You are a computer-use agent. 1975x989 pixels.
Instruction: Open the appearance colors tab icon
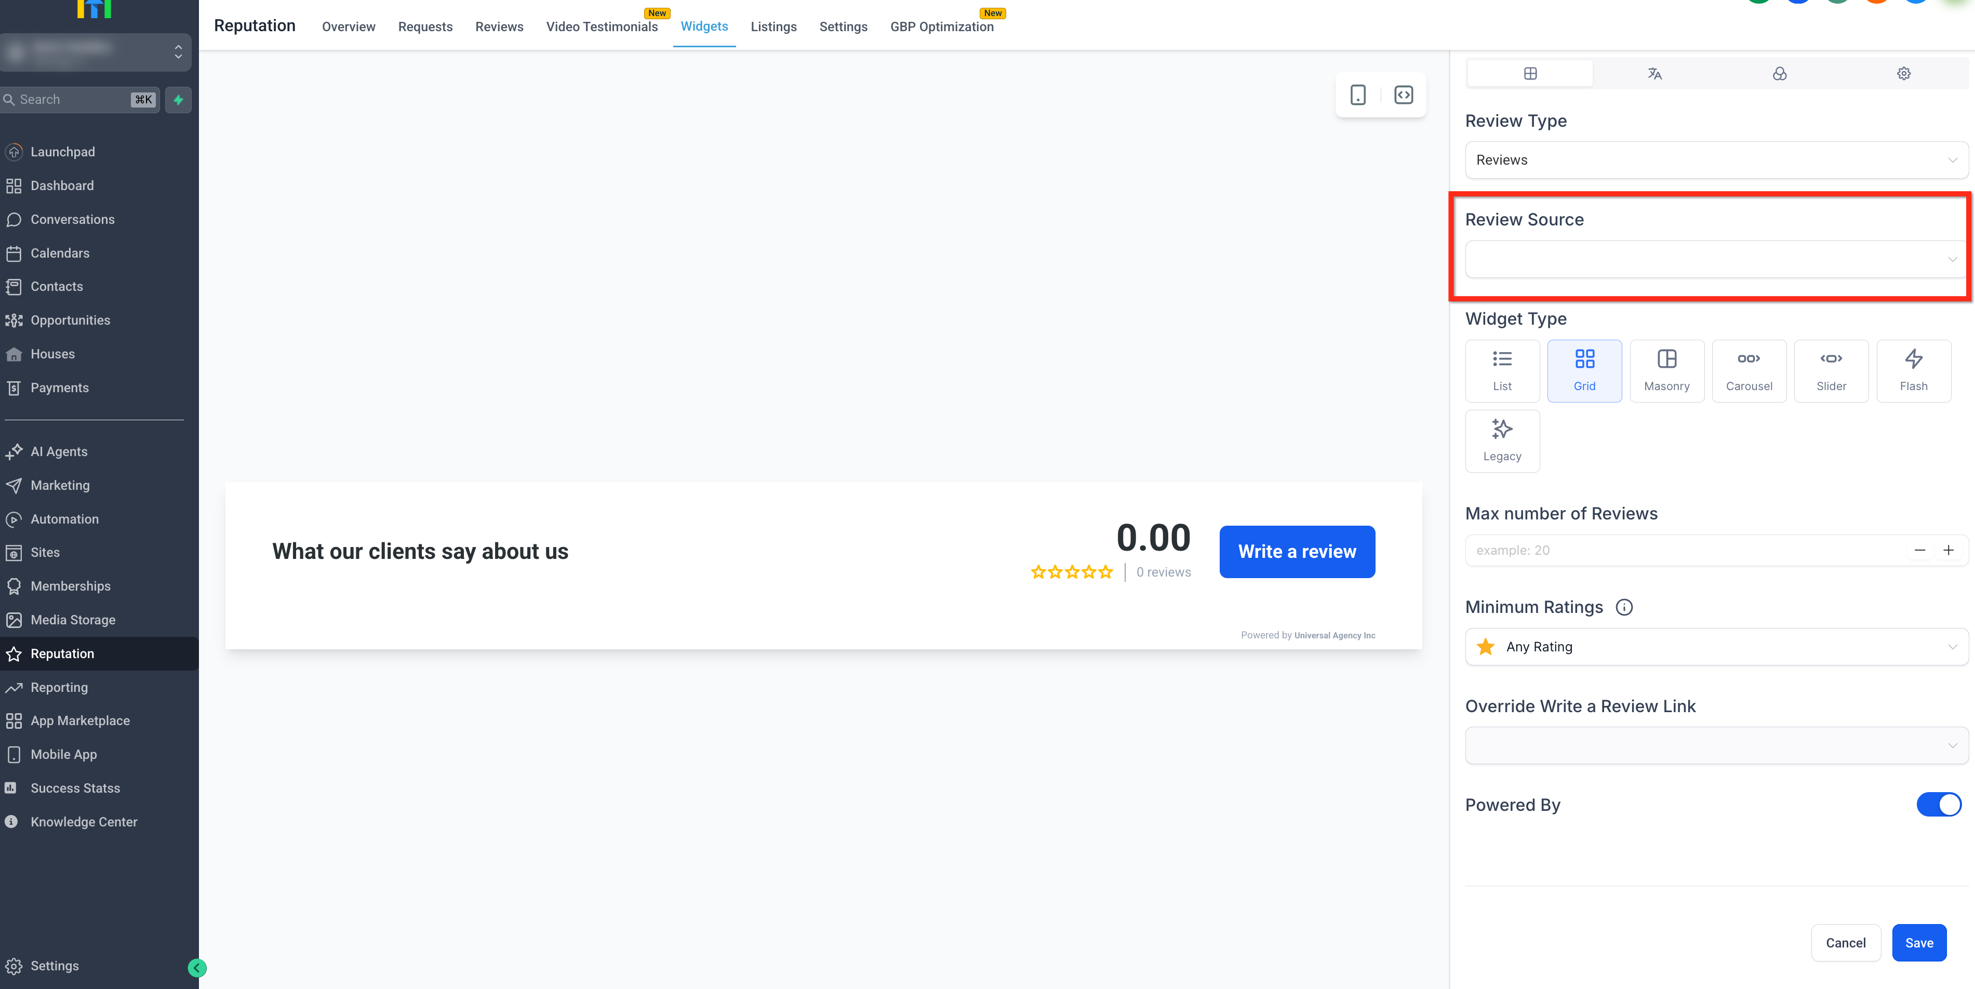pos(1780,74)
